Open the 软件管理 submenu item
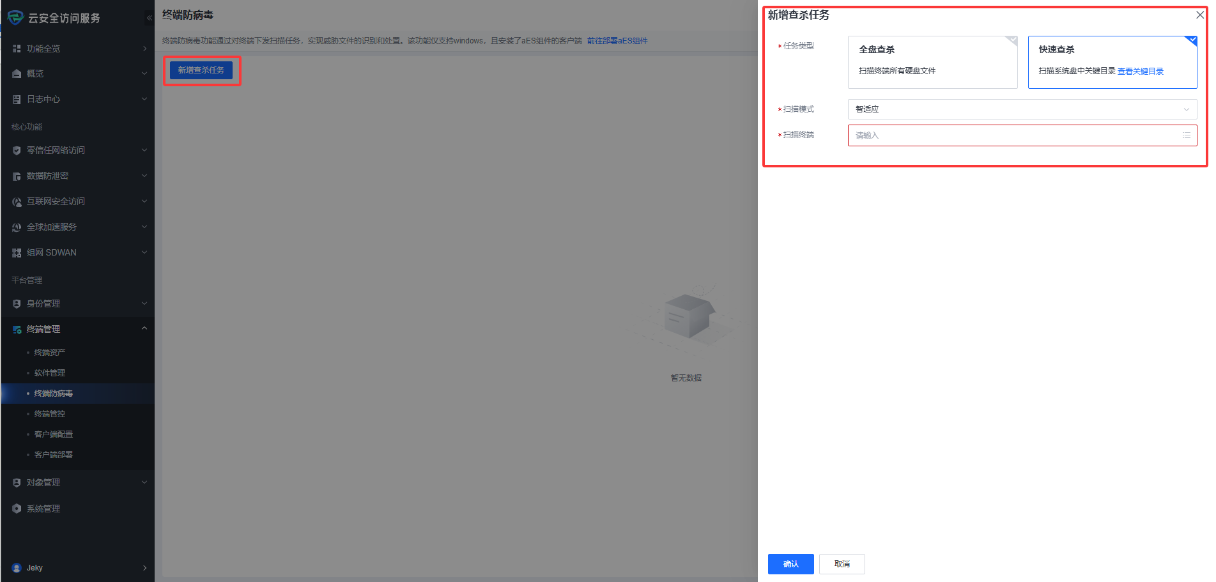This screenshot has width=1216, height=582. coord(50,373)
